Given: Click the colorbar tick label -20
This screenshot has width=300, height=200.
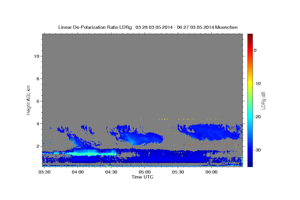Looking at the screenshot, I should point(257,117).
